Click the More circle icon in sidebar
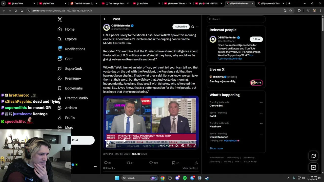Image resolution: width=324 pixels, height=182 pixels. 59,128
